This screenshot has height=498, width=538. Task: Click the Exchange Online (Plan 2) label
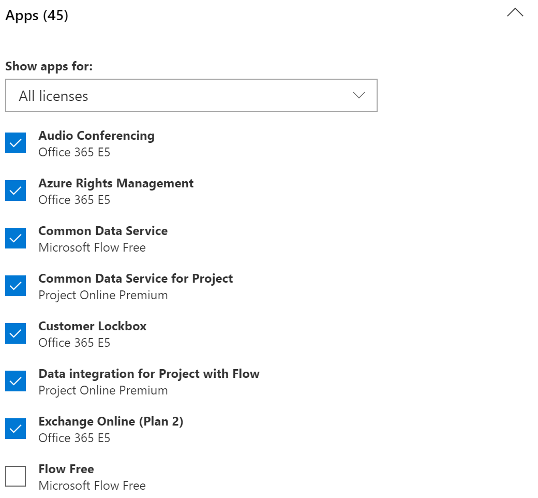tap(111, 421)
